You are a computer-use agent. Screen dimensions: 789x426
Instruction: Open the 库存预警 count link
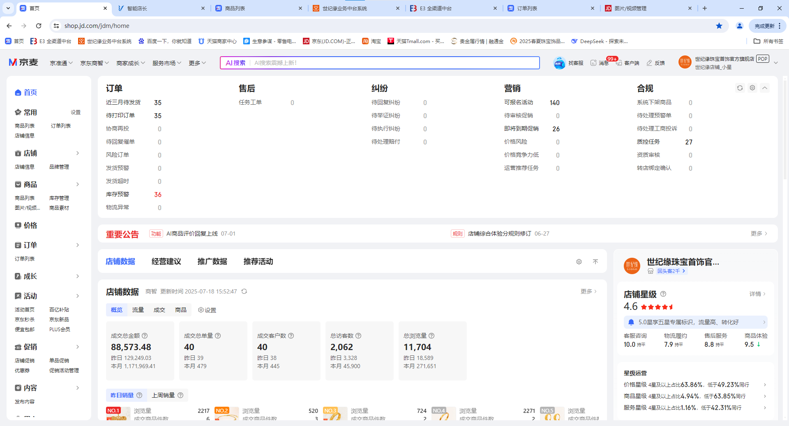[158, 195]
